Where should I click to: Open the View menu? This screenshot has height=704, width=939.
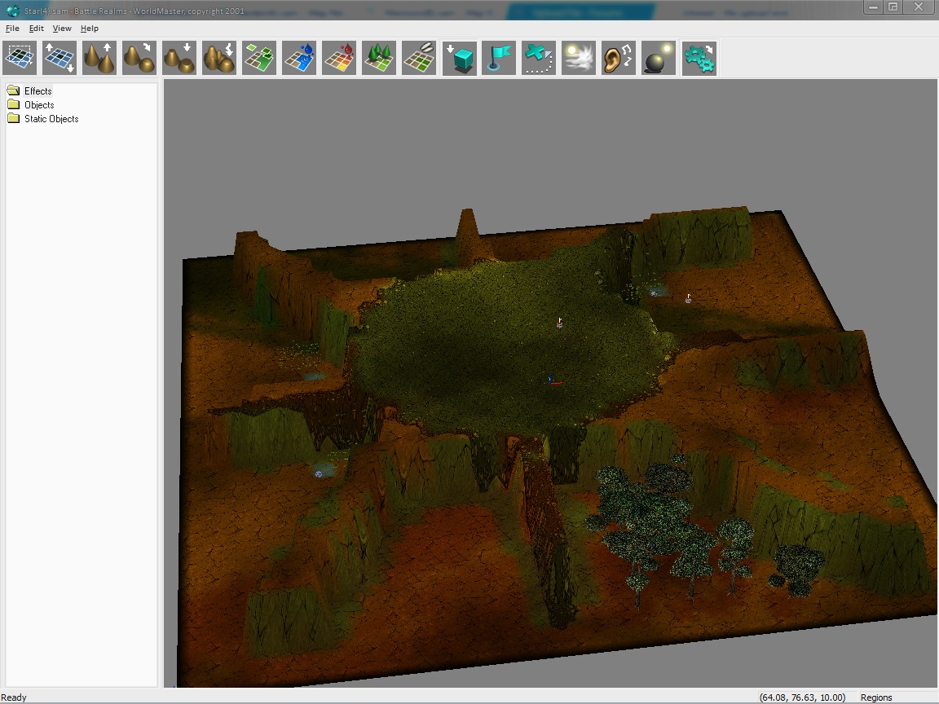[62, 29]
